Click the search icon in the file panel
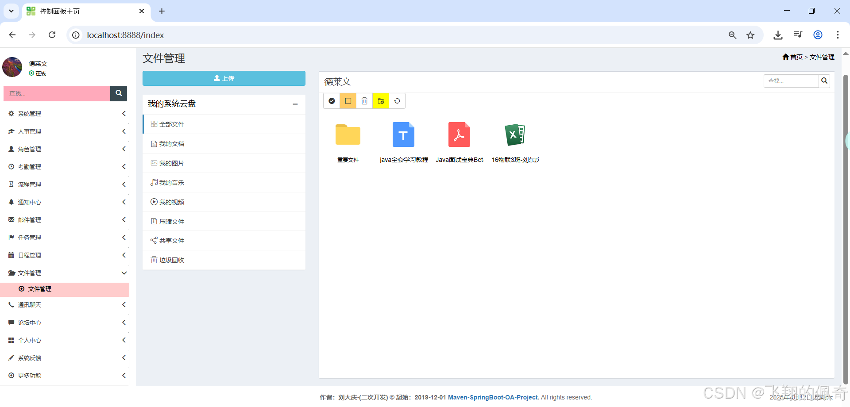The width and height of the screenshot is (850, 407). (x=824, y=81)
